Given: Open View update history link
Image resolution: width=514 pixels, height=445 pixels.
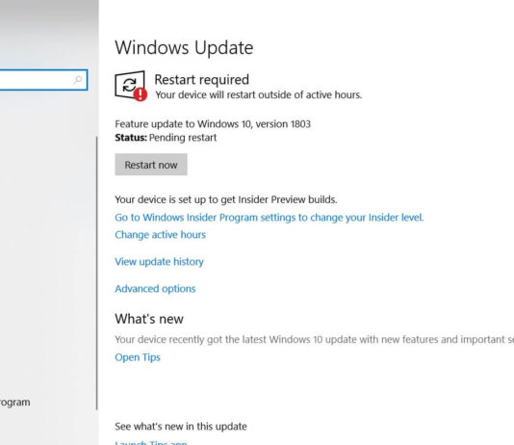Looking at the screenshot, I should (x=159, y=262).
